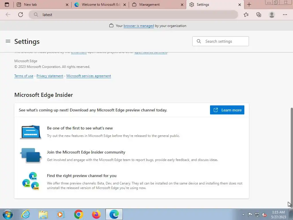The width and height of the screenshot is (293, 220).
Task: Open the network tray icon
Action: 257,215
